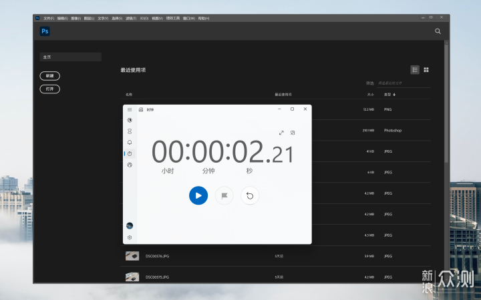Reset the stopwatch with the circular arrow
Image resolution: width=481 pixels, height=300 pixels.
pyautogui.click(x=250, y=195)
